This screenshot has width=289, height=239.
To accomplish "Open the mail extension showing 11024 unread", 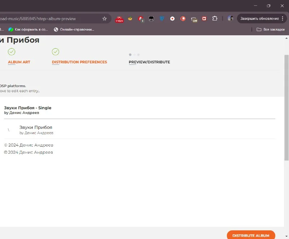I will pos(119,19).
